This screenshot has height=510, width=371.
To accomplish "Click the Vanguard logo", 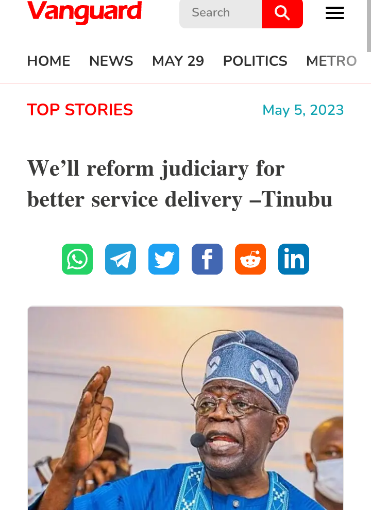I will 85,12.
